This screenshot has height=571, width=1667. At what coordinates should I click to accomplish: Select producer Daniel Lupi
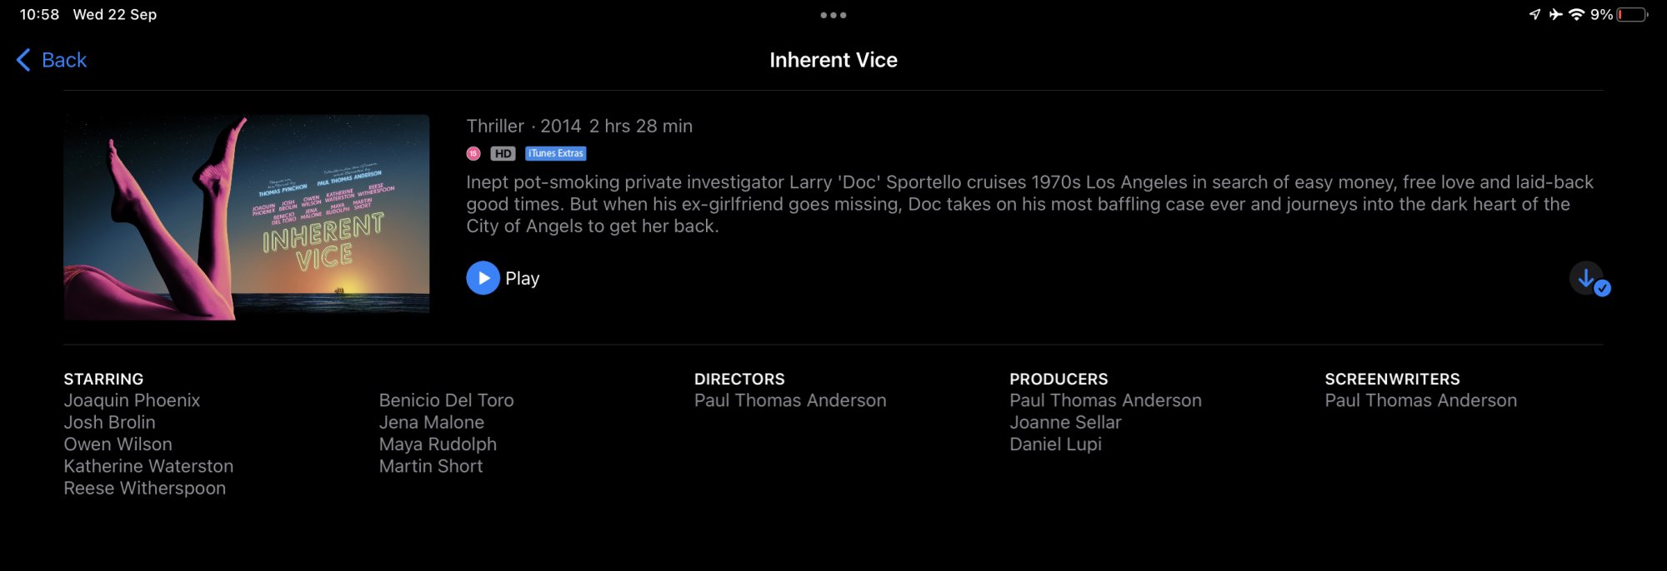click(1055, 444)
